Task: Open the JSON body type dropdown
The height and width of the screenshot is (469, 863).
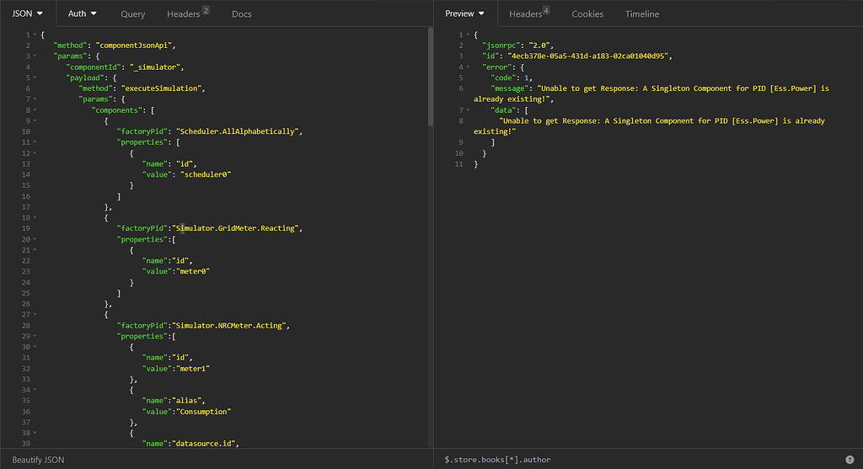Action: [28, 13]
